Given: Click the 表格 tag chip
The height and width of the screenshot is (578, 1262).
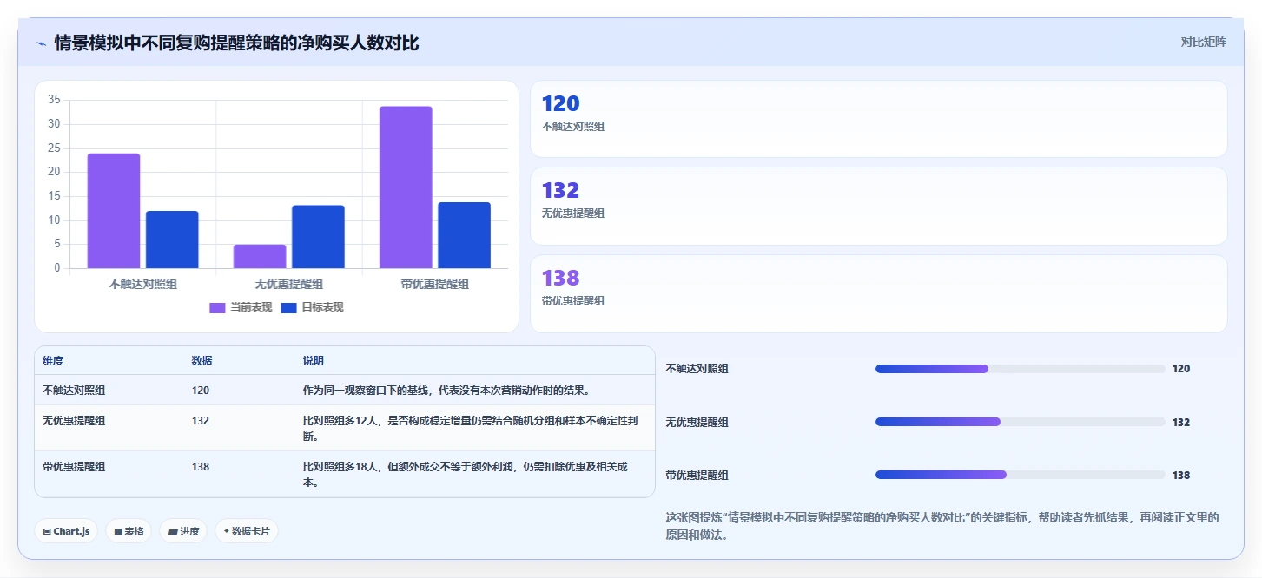Looking at the screenshot, I should pos(129,531).
